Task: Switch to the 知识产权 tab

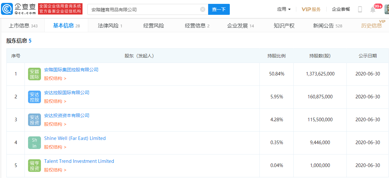Action: 284,26
